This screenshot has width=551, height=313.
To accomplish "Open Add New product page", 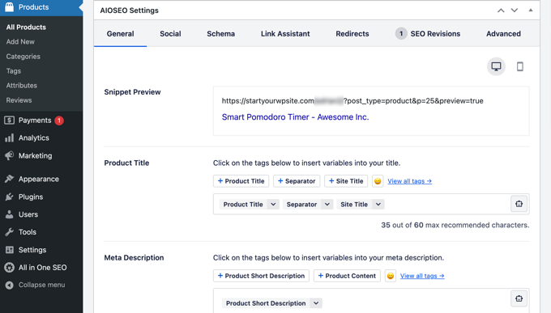I will (20, 42).
